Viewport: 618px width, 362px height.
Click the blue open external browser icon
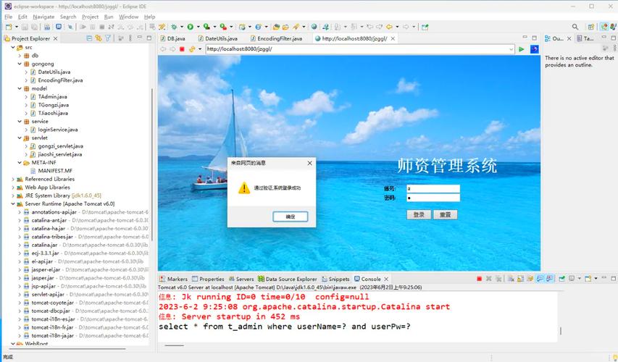[x=534, y=49]
